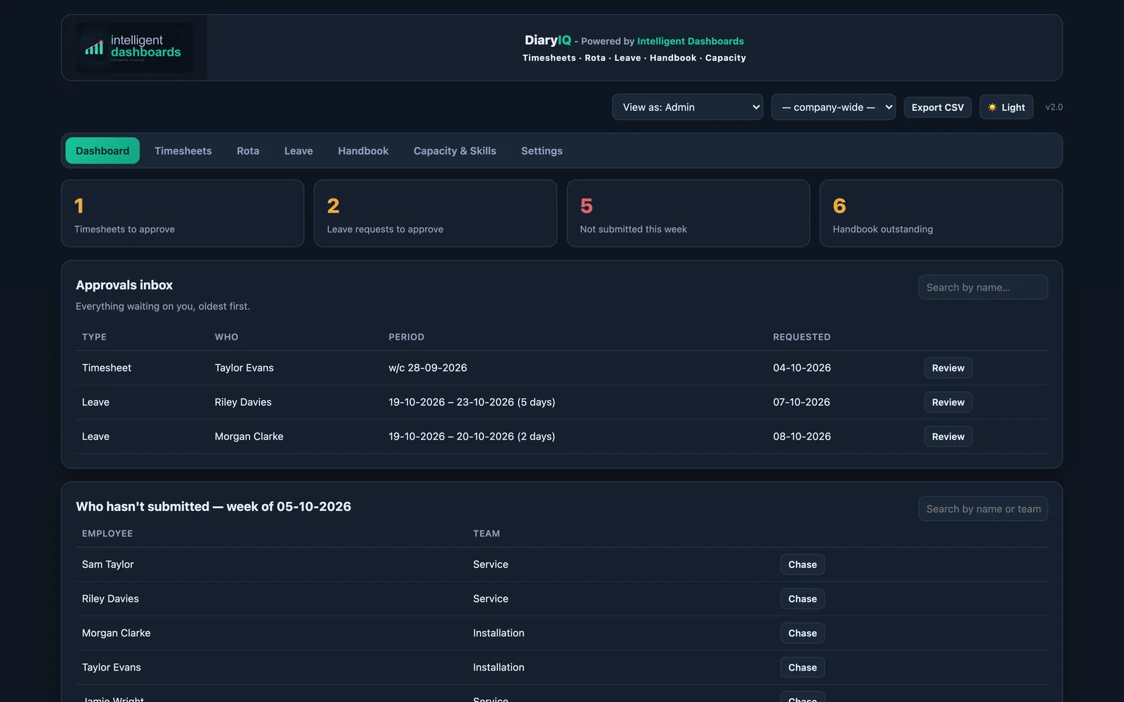Click the REQUESTED column header

[802, 337]
